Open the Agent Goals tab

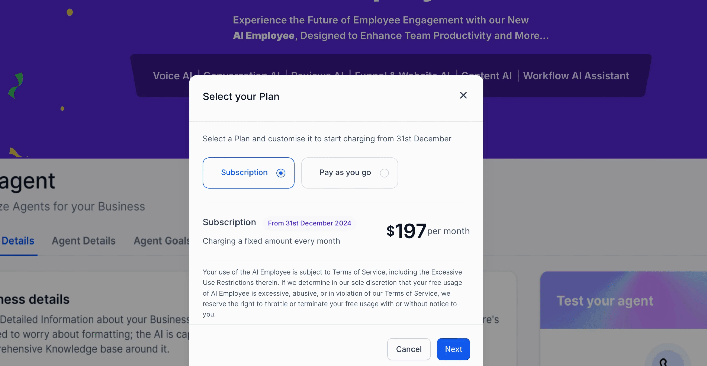click(x=161, y=241)
